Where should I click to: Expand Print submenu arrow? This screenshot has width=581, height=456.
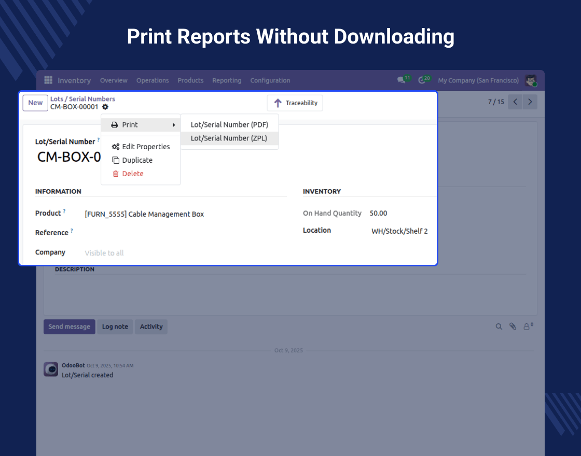click(173, 125)
